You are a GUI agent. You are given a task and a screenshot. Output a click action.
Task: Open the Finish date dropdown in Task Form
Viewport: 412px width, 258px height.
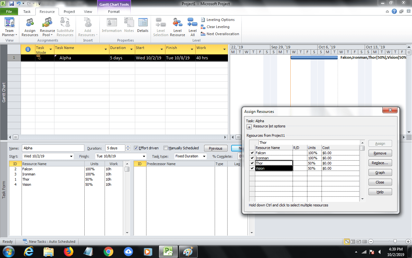tap(144, 156)
